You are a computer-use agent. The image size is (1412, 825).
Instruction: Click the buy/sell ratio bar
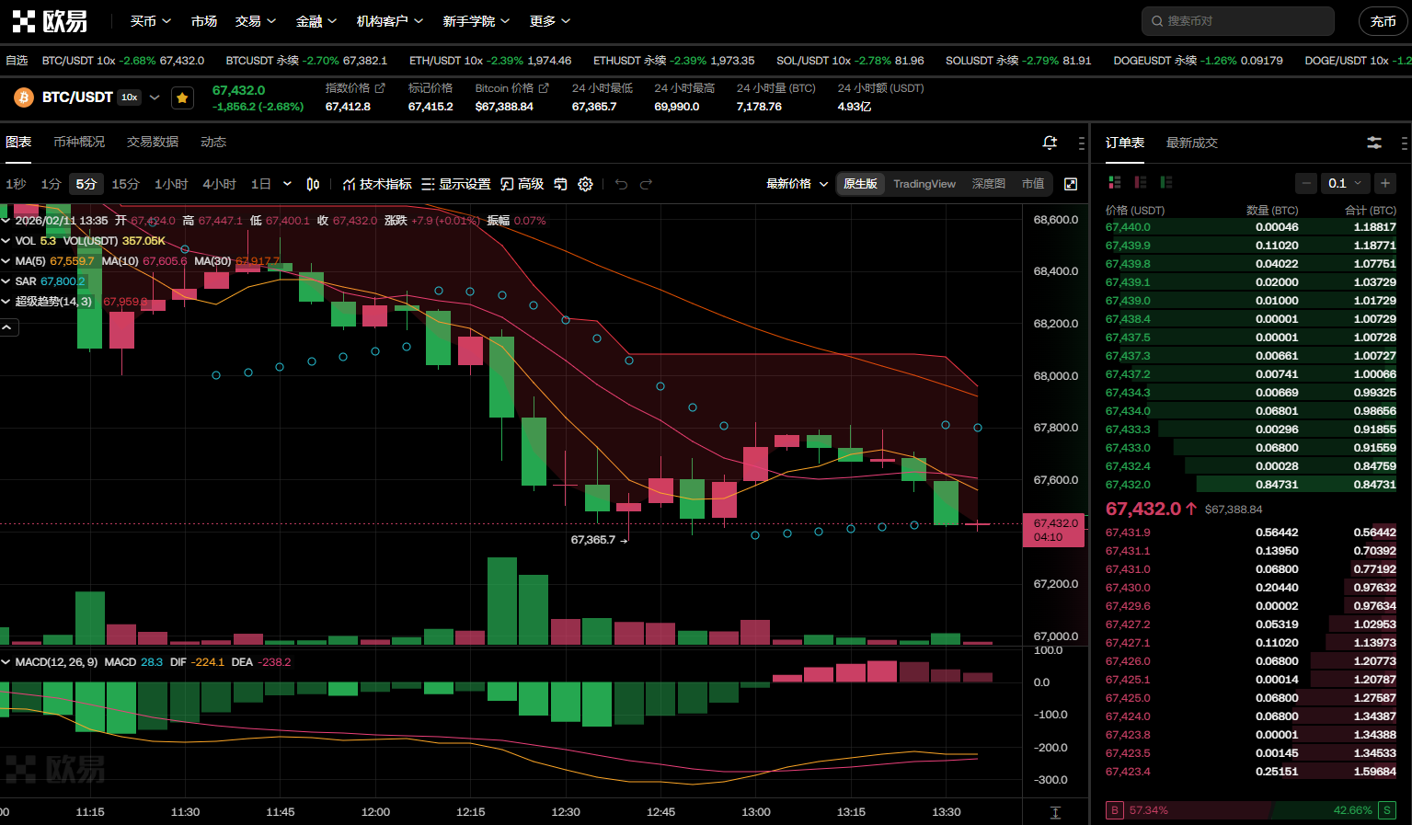[1251, 810]
